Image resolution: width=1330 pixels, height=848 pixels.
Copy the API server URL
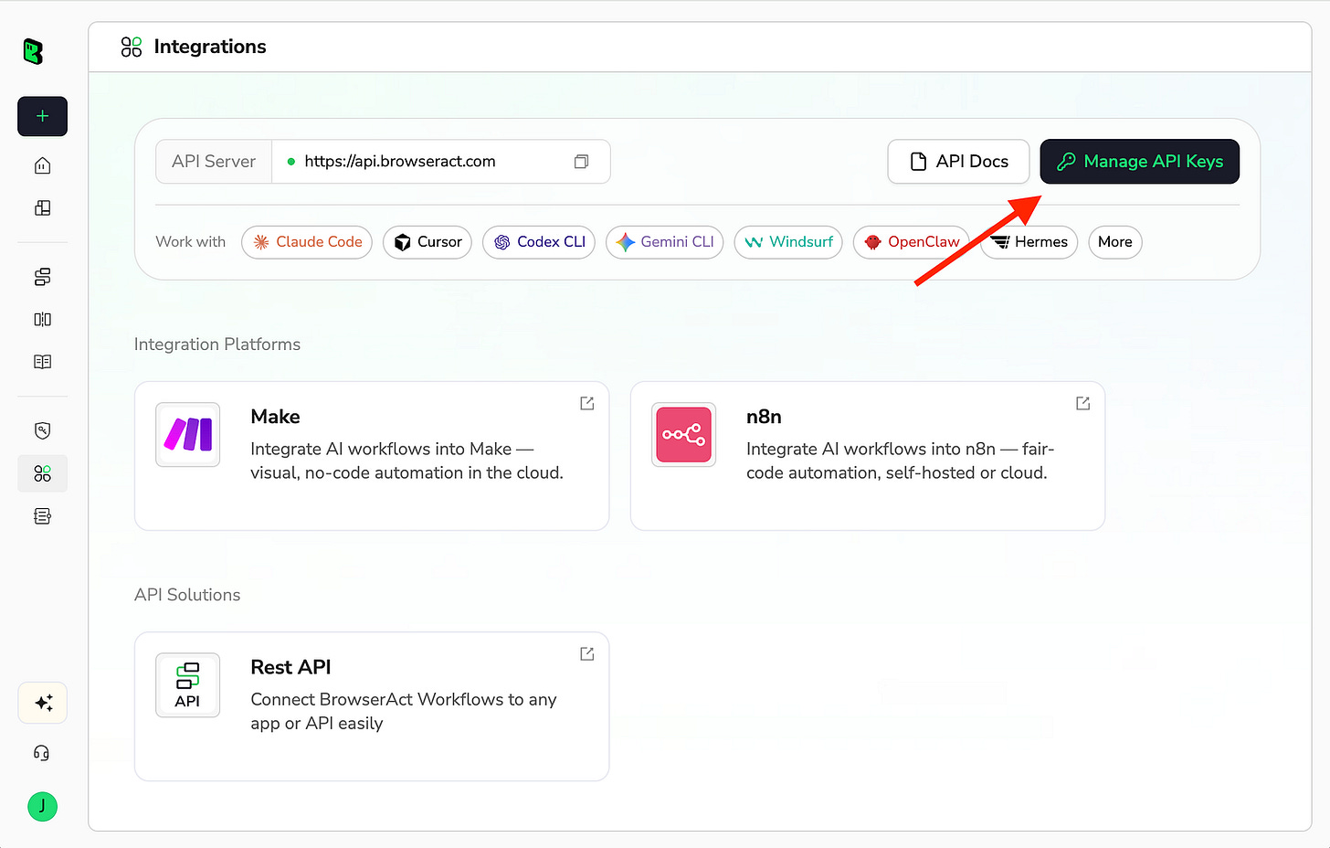tap(581, 162)
